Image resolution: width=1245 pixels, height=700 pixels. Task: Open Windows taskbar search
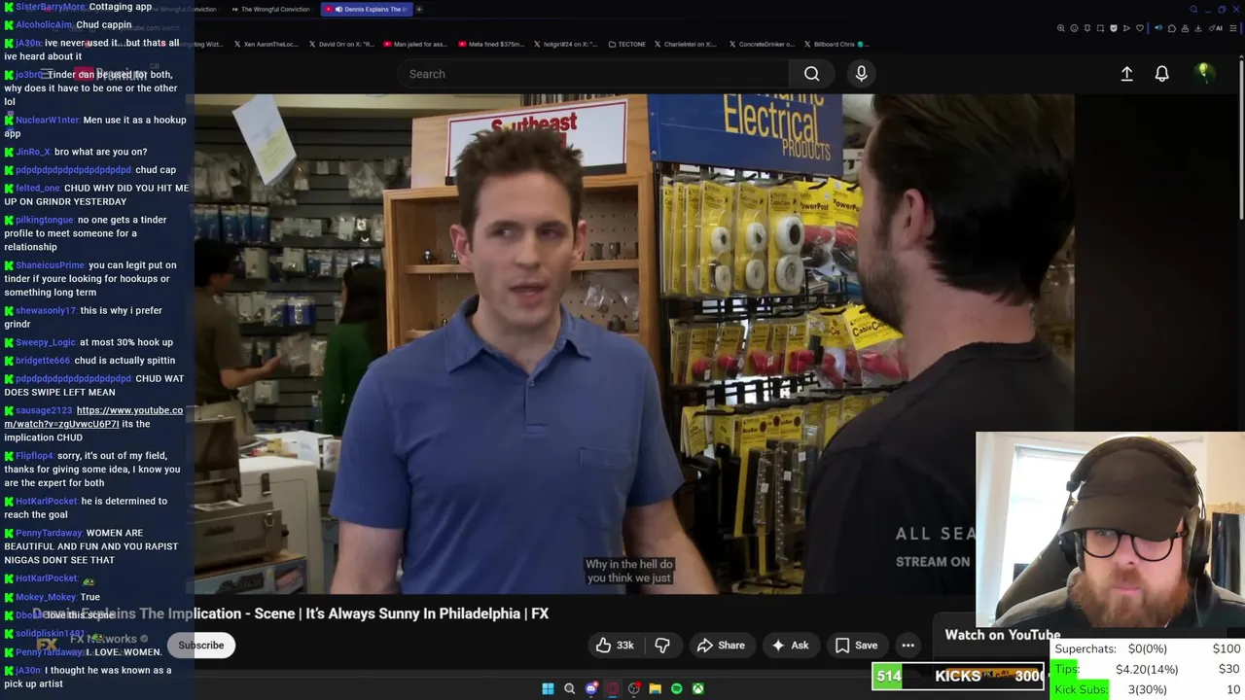(570, 688)
